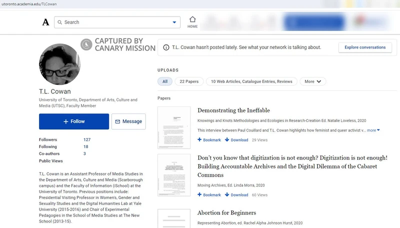Focus the Search input field

[117, 22]
